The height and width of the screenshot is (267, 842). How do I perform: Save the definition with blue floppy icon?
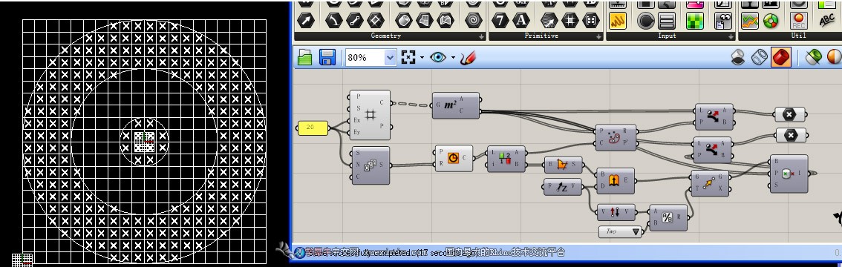click(327, 57)
